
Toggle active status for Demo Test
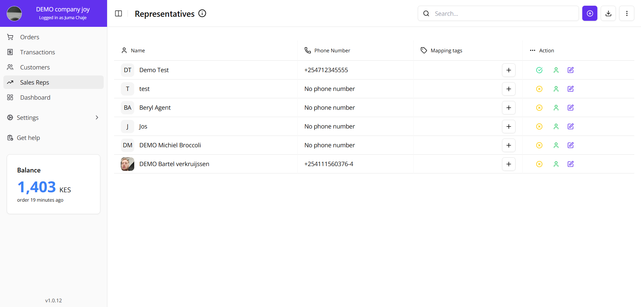click(x=539, y=70)
